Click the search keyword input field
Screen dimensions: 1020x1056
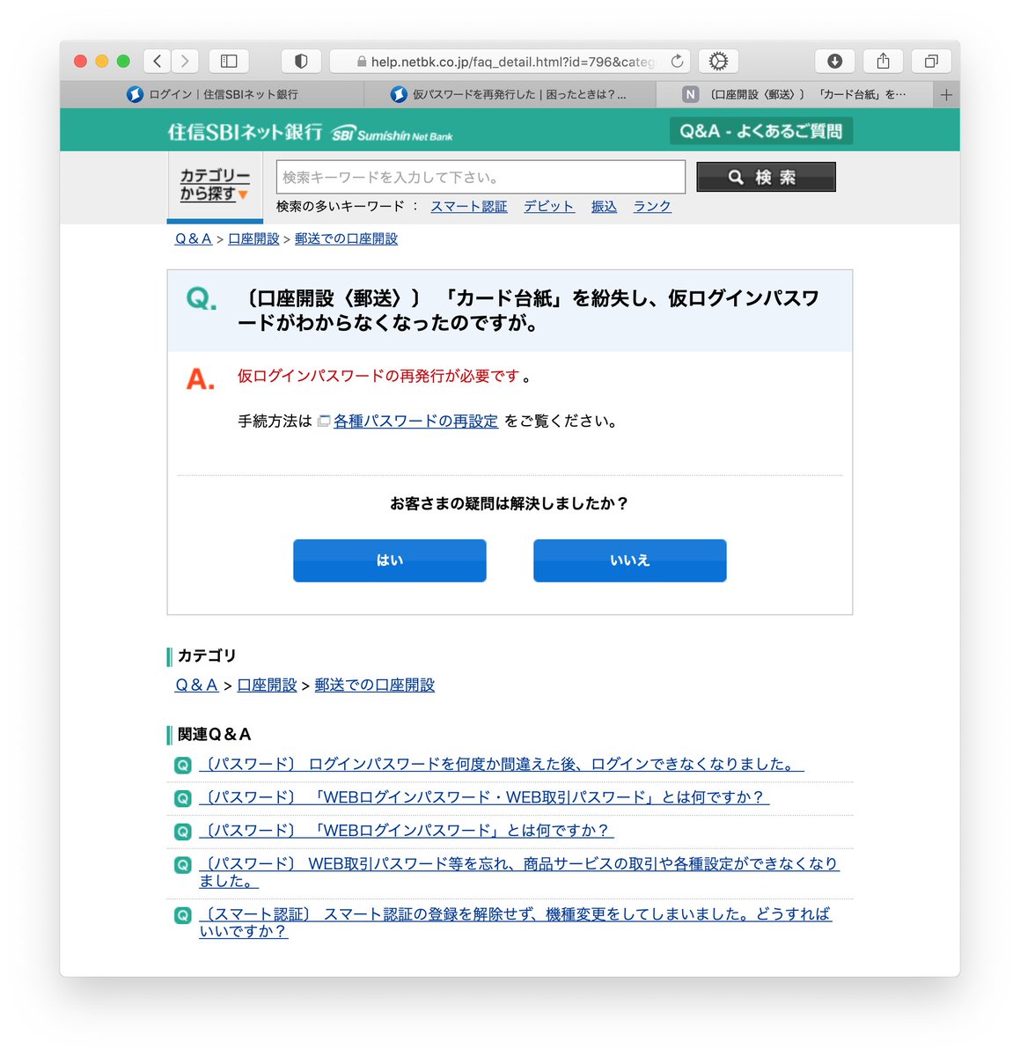click(480, 177)
